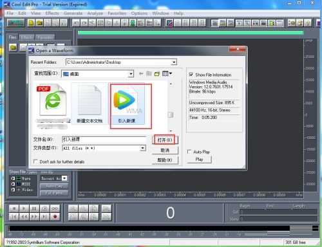Click the green horizontal display range bar
322x247 pixels.
[x=191, y=33]
